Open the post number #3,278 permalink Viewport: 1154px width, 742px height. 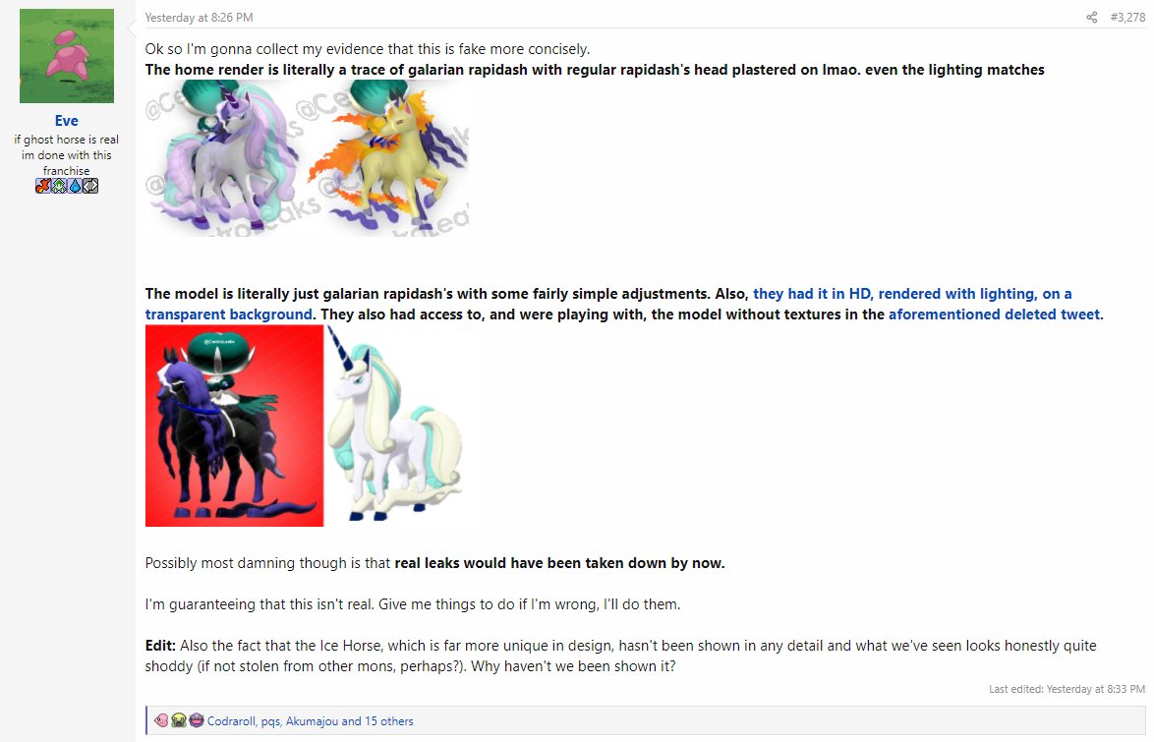(x=1127, y=17)
